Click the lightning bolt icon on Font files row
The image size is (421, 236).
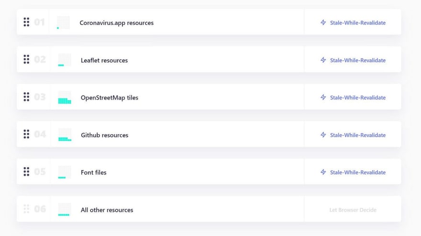[x=323, y=172]
